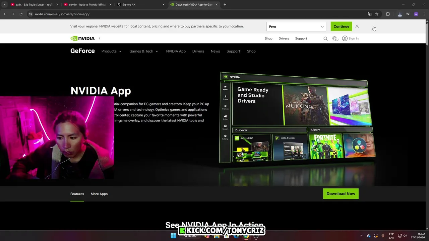This screenshot has height=241, width=429.
Task: Dismiss the regional website banner
Action: point(357,26)
